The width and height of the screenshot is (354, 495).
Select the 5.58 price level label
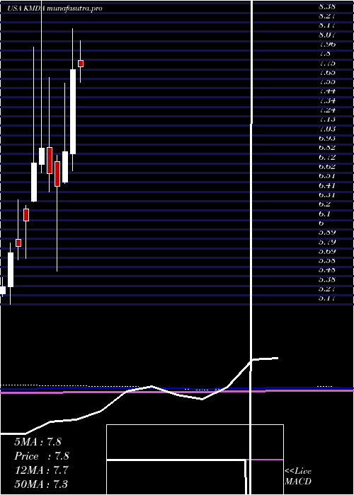pos(327,260)
